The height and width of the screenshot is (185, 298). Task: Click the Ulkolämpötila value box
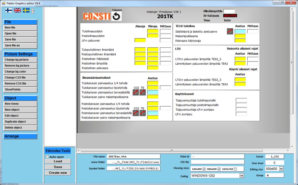(229, 11)
